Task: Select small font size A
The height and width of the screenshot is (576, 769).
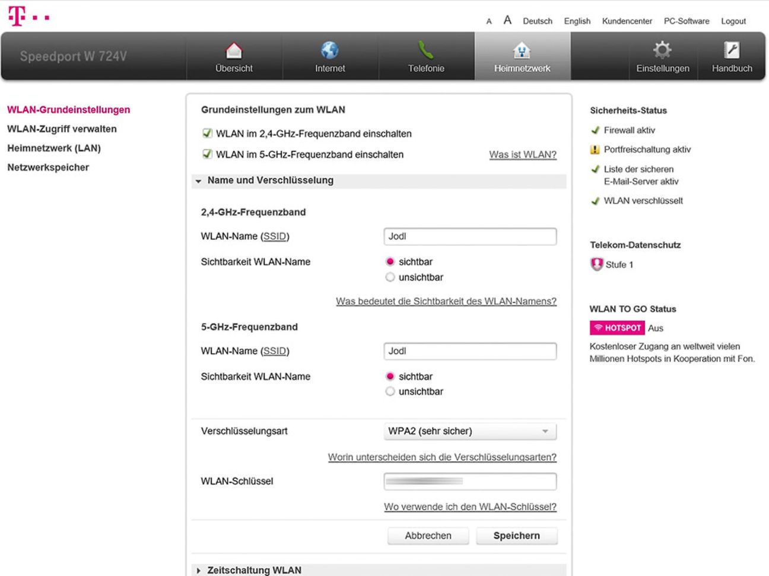Action: click(489, 21)
